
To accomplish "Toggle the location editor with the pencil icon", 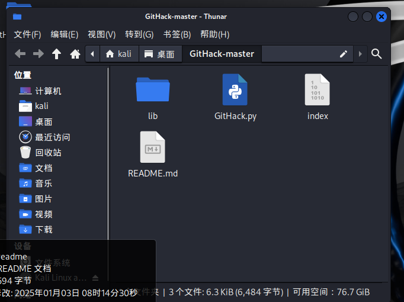I will (x=344, y=54).
